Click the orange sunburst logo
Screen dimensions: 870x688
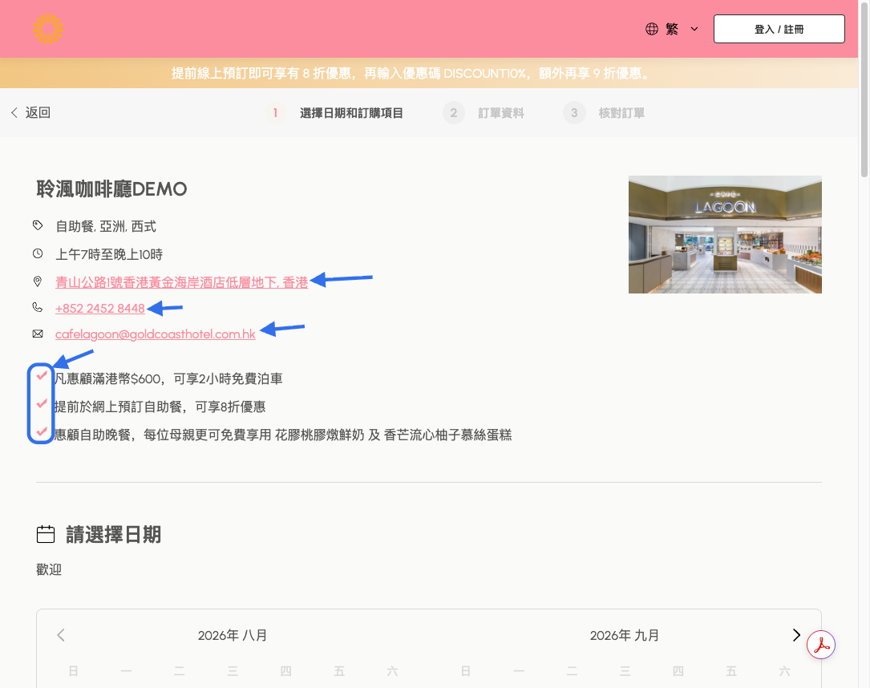[48, 29]
